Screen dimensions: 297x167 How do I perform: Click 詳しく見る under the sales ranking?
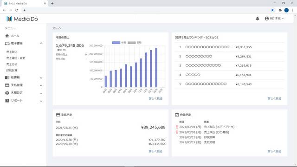coord(274,98)
